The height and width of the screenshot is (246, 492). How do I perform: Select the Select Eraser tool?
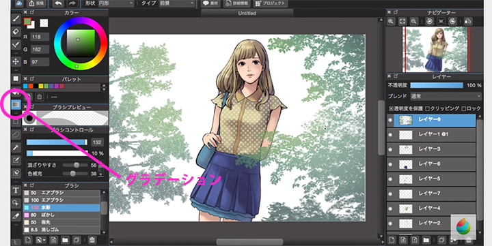tap(16, 173)
